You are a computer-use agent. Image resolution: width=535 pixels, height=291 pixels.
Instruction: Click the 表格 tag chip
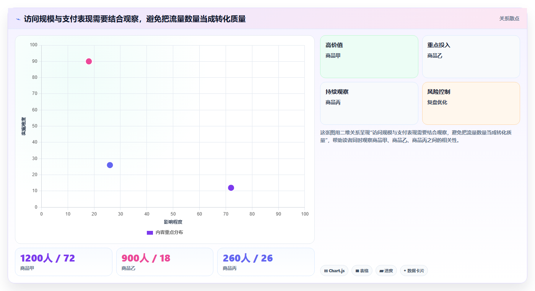point(362,271)
